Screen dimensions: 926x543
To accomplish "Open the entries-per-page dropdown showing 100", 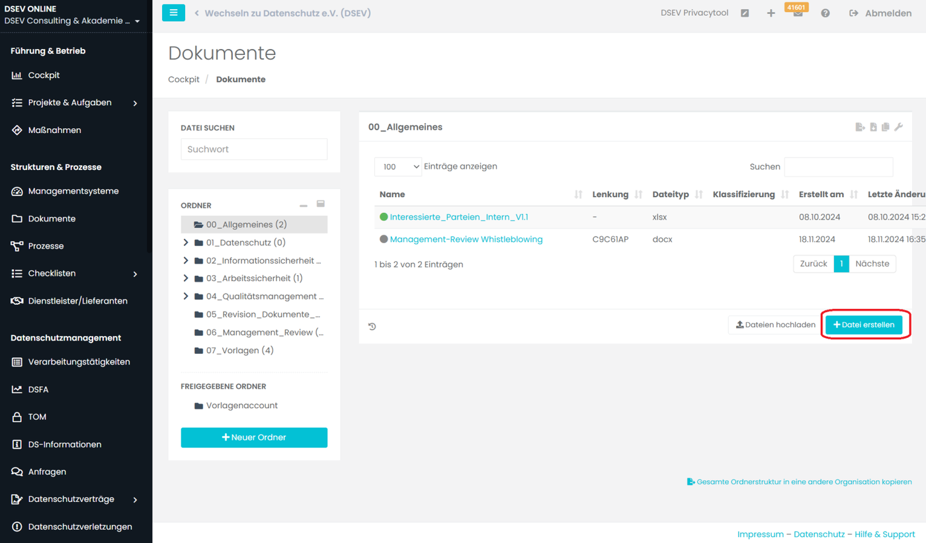I will tap(398, 167).
